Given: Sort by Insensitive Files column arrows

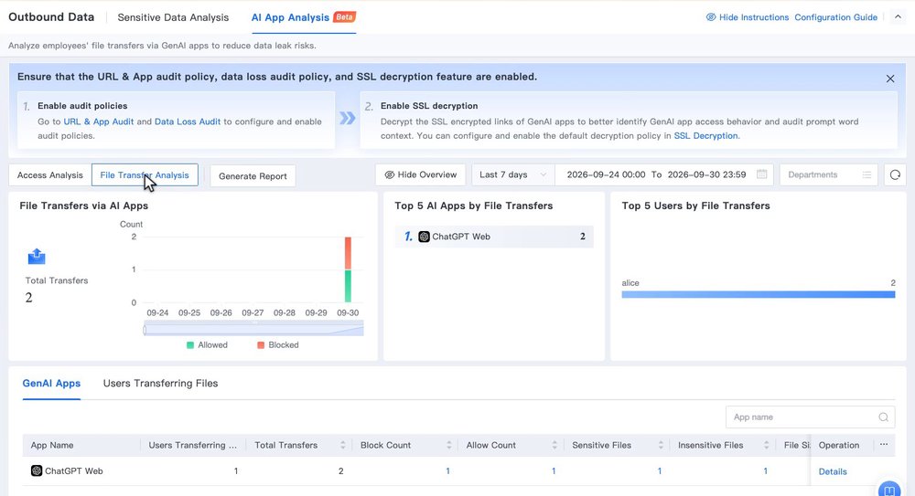Looking at the screenshot, I should pos(766,445).
